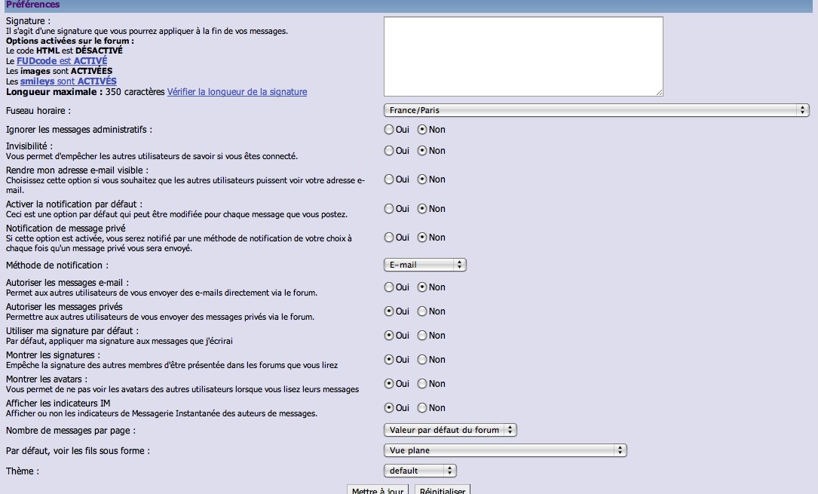Select Oui for Ignorer les messages administratifs
The height and width of the screenshot is (494, 818).
coord(389,130)
